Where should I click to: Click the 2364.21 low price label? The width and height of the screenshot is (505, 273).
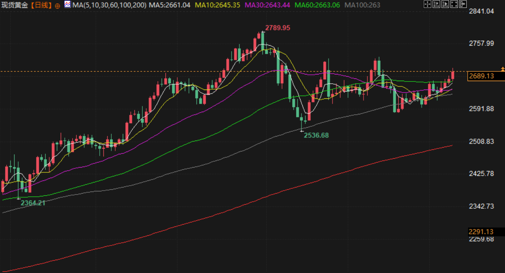coord(33,203)
